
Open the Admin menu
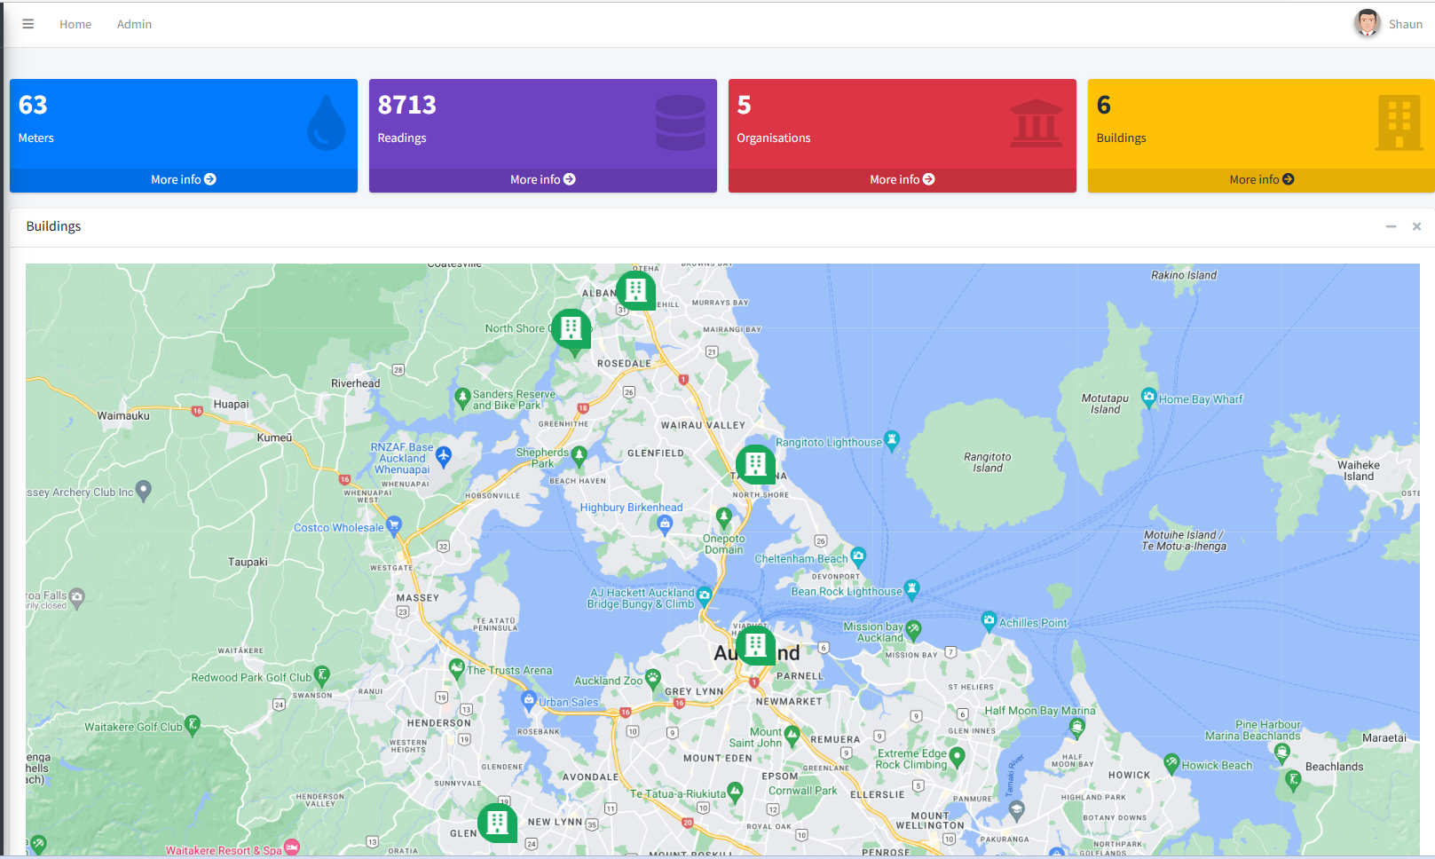[134, 24]
